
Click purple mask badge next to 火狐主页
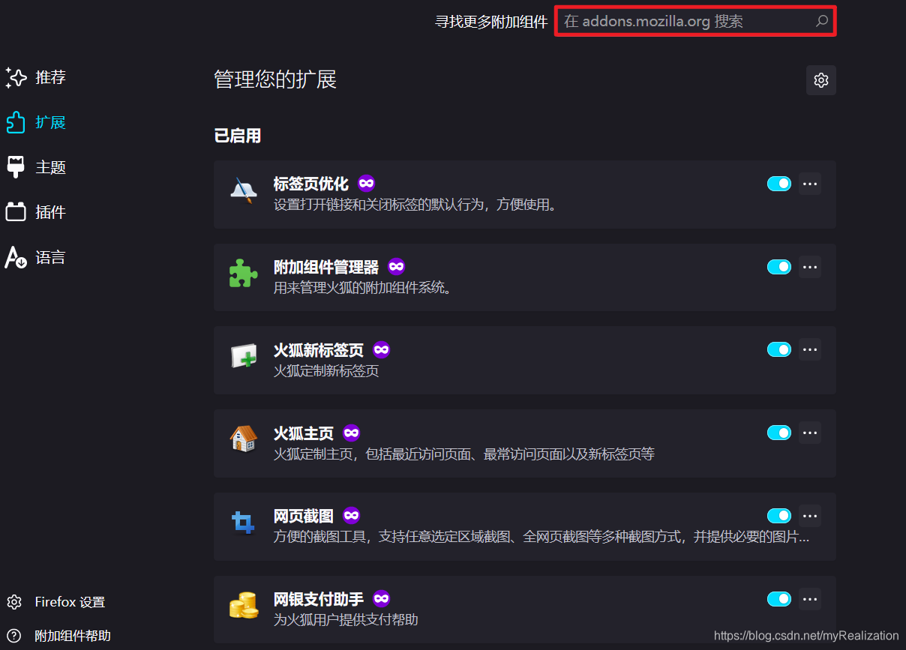351,433
